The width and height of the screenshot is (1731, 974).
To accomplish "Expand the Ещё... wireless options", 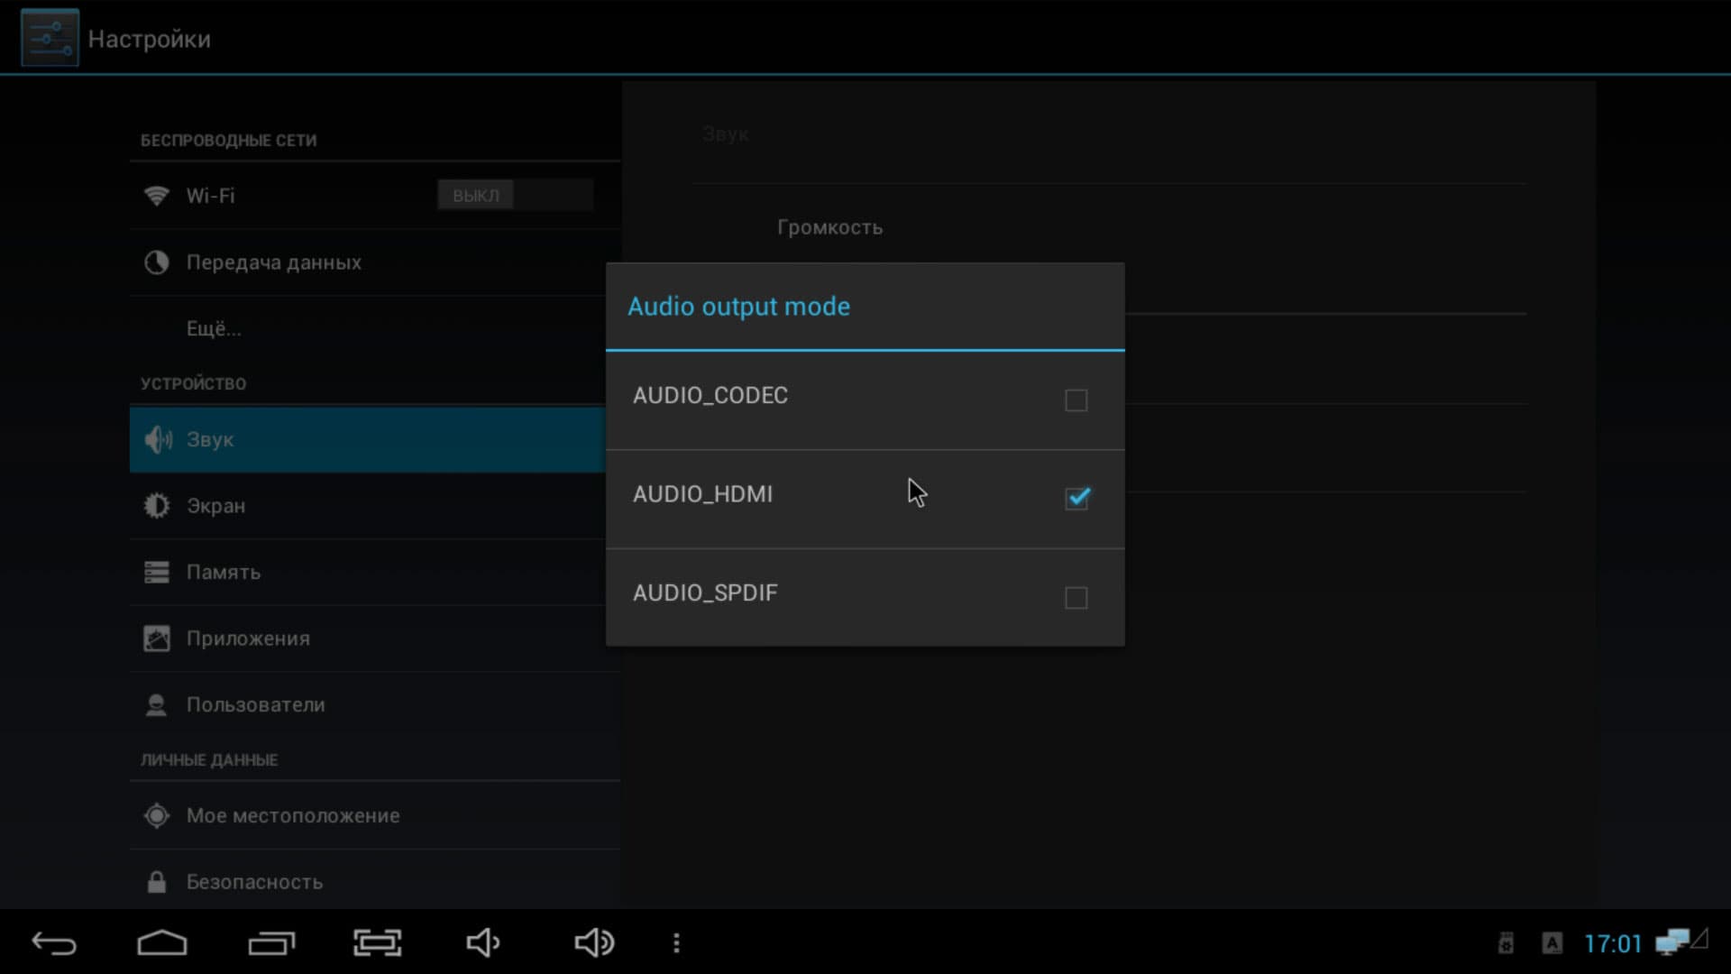I will tap(214, 328).
